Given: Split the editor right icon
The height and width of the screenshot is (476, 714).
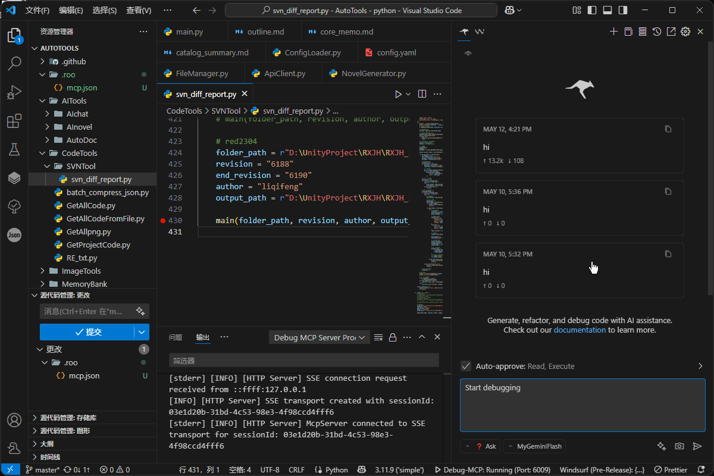Looking at the screenshot, I should pos(422,94).
